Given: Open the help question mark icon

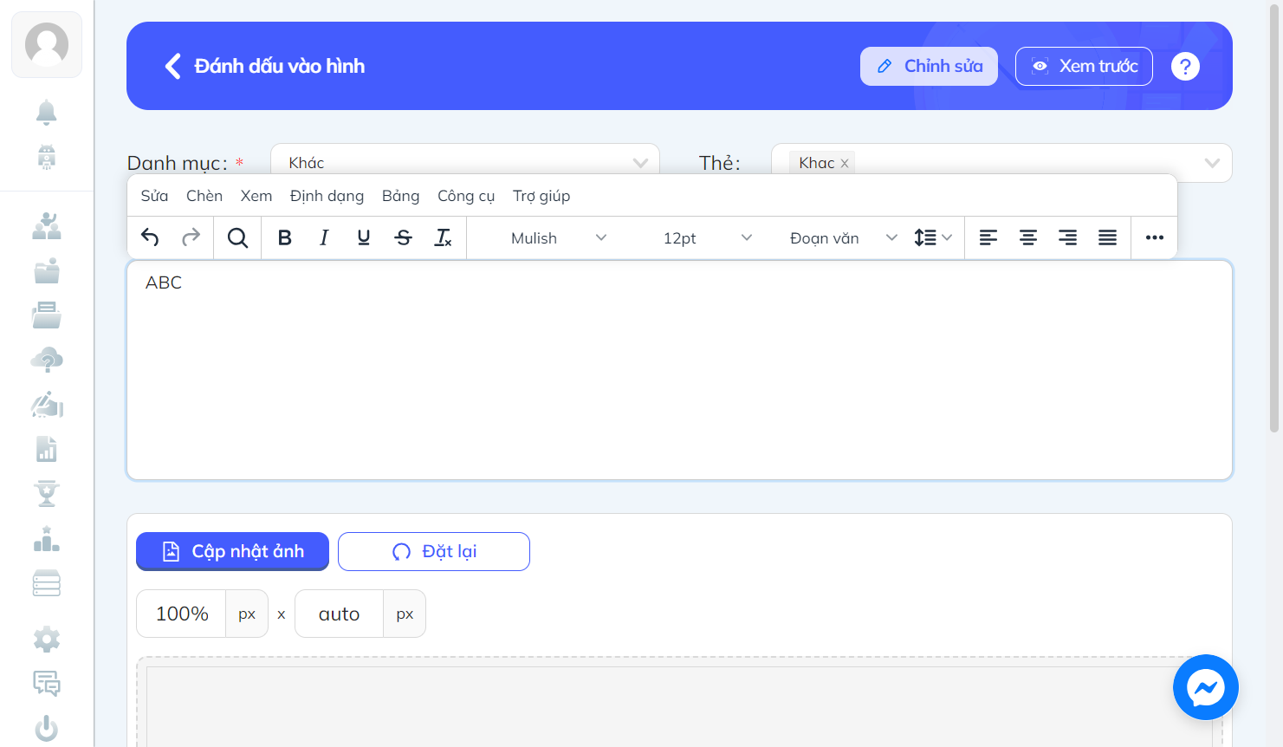Looking at the screenshot, I should (x=1185, y=66).
